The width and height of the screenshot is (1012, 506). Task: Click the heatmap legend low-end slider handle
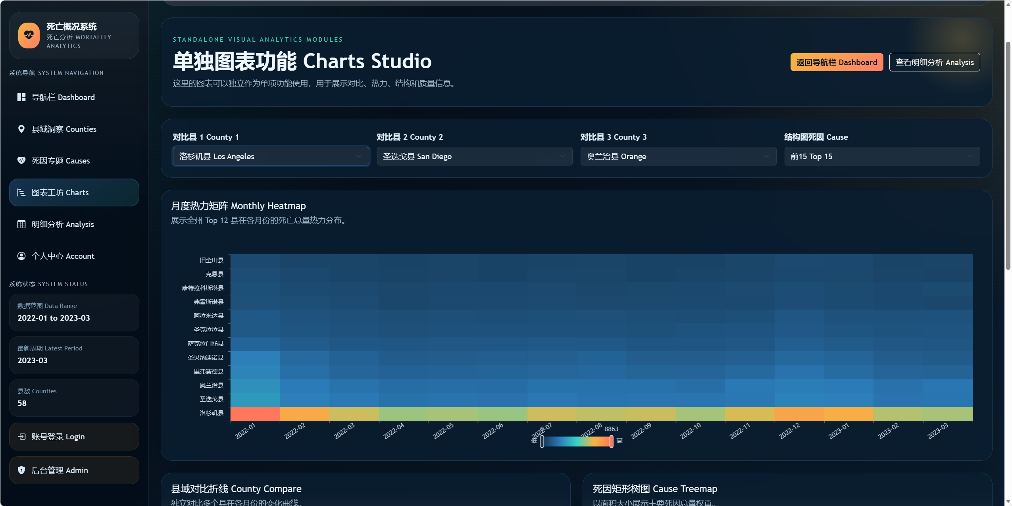click(542, 441)
